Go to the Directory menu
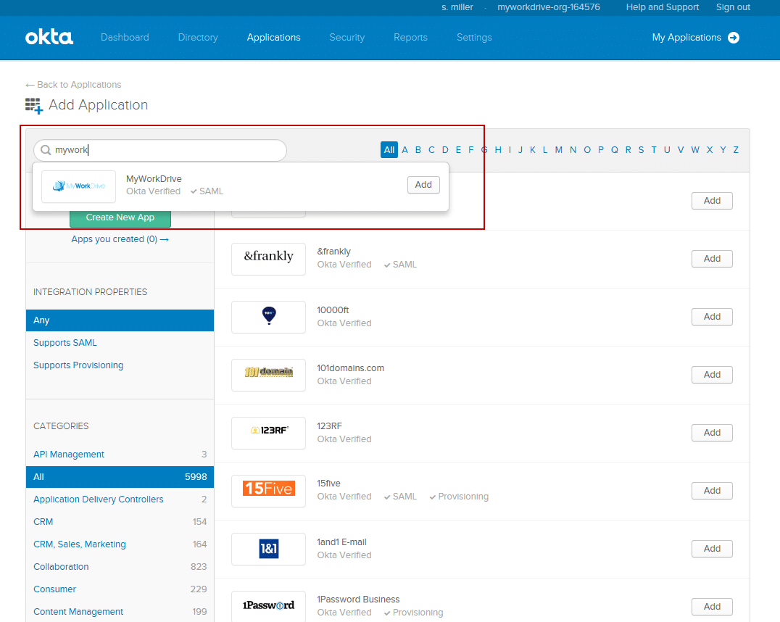This screenshot has width=780, height=622. (198, 38)
